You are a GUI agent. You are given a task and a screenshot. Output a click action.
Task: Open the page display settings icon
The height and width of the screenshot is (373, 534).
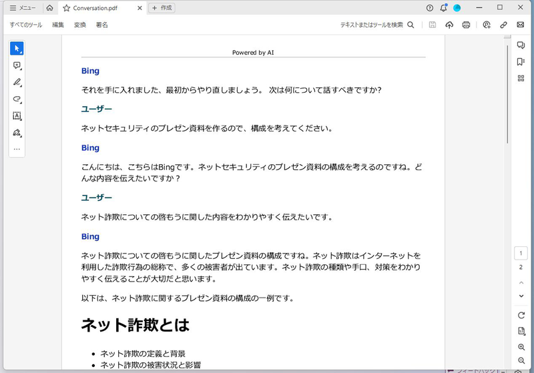tap(521, 331)
